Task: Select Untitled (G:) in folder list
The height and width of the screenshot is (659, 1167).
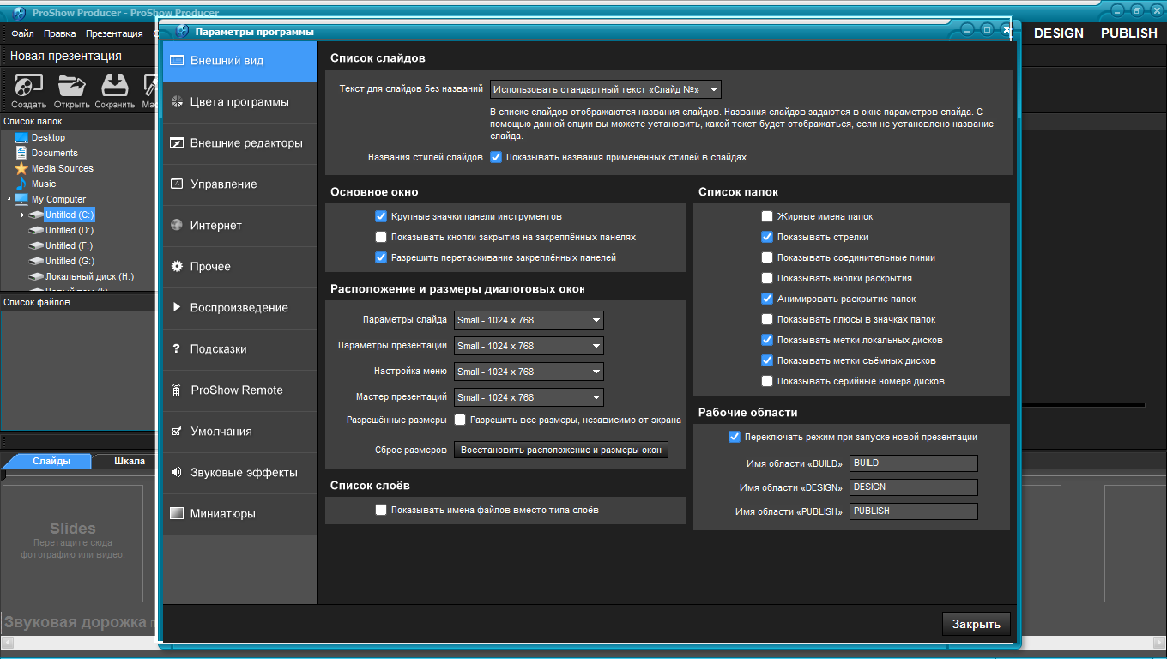Action: [x=70, y=261]
